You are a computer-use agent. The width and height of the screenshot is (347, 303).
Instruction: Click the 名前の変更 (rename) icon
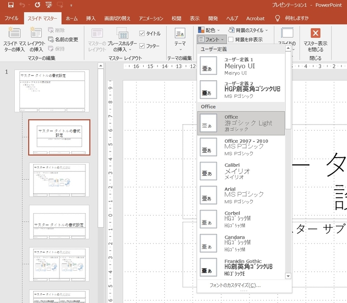[51, 38]
